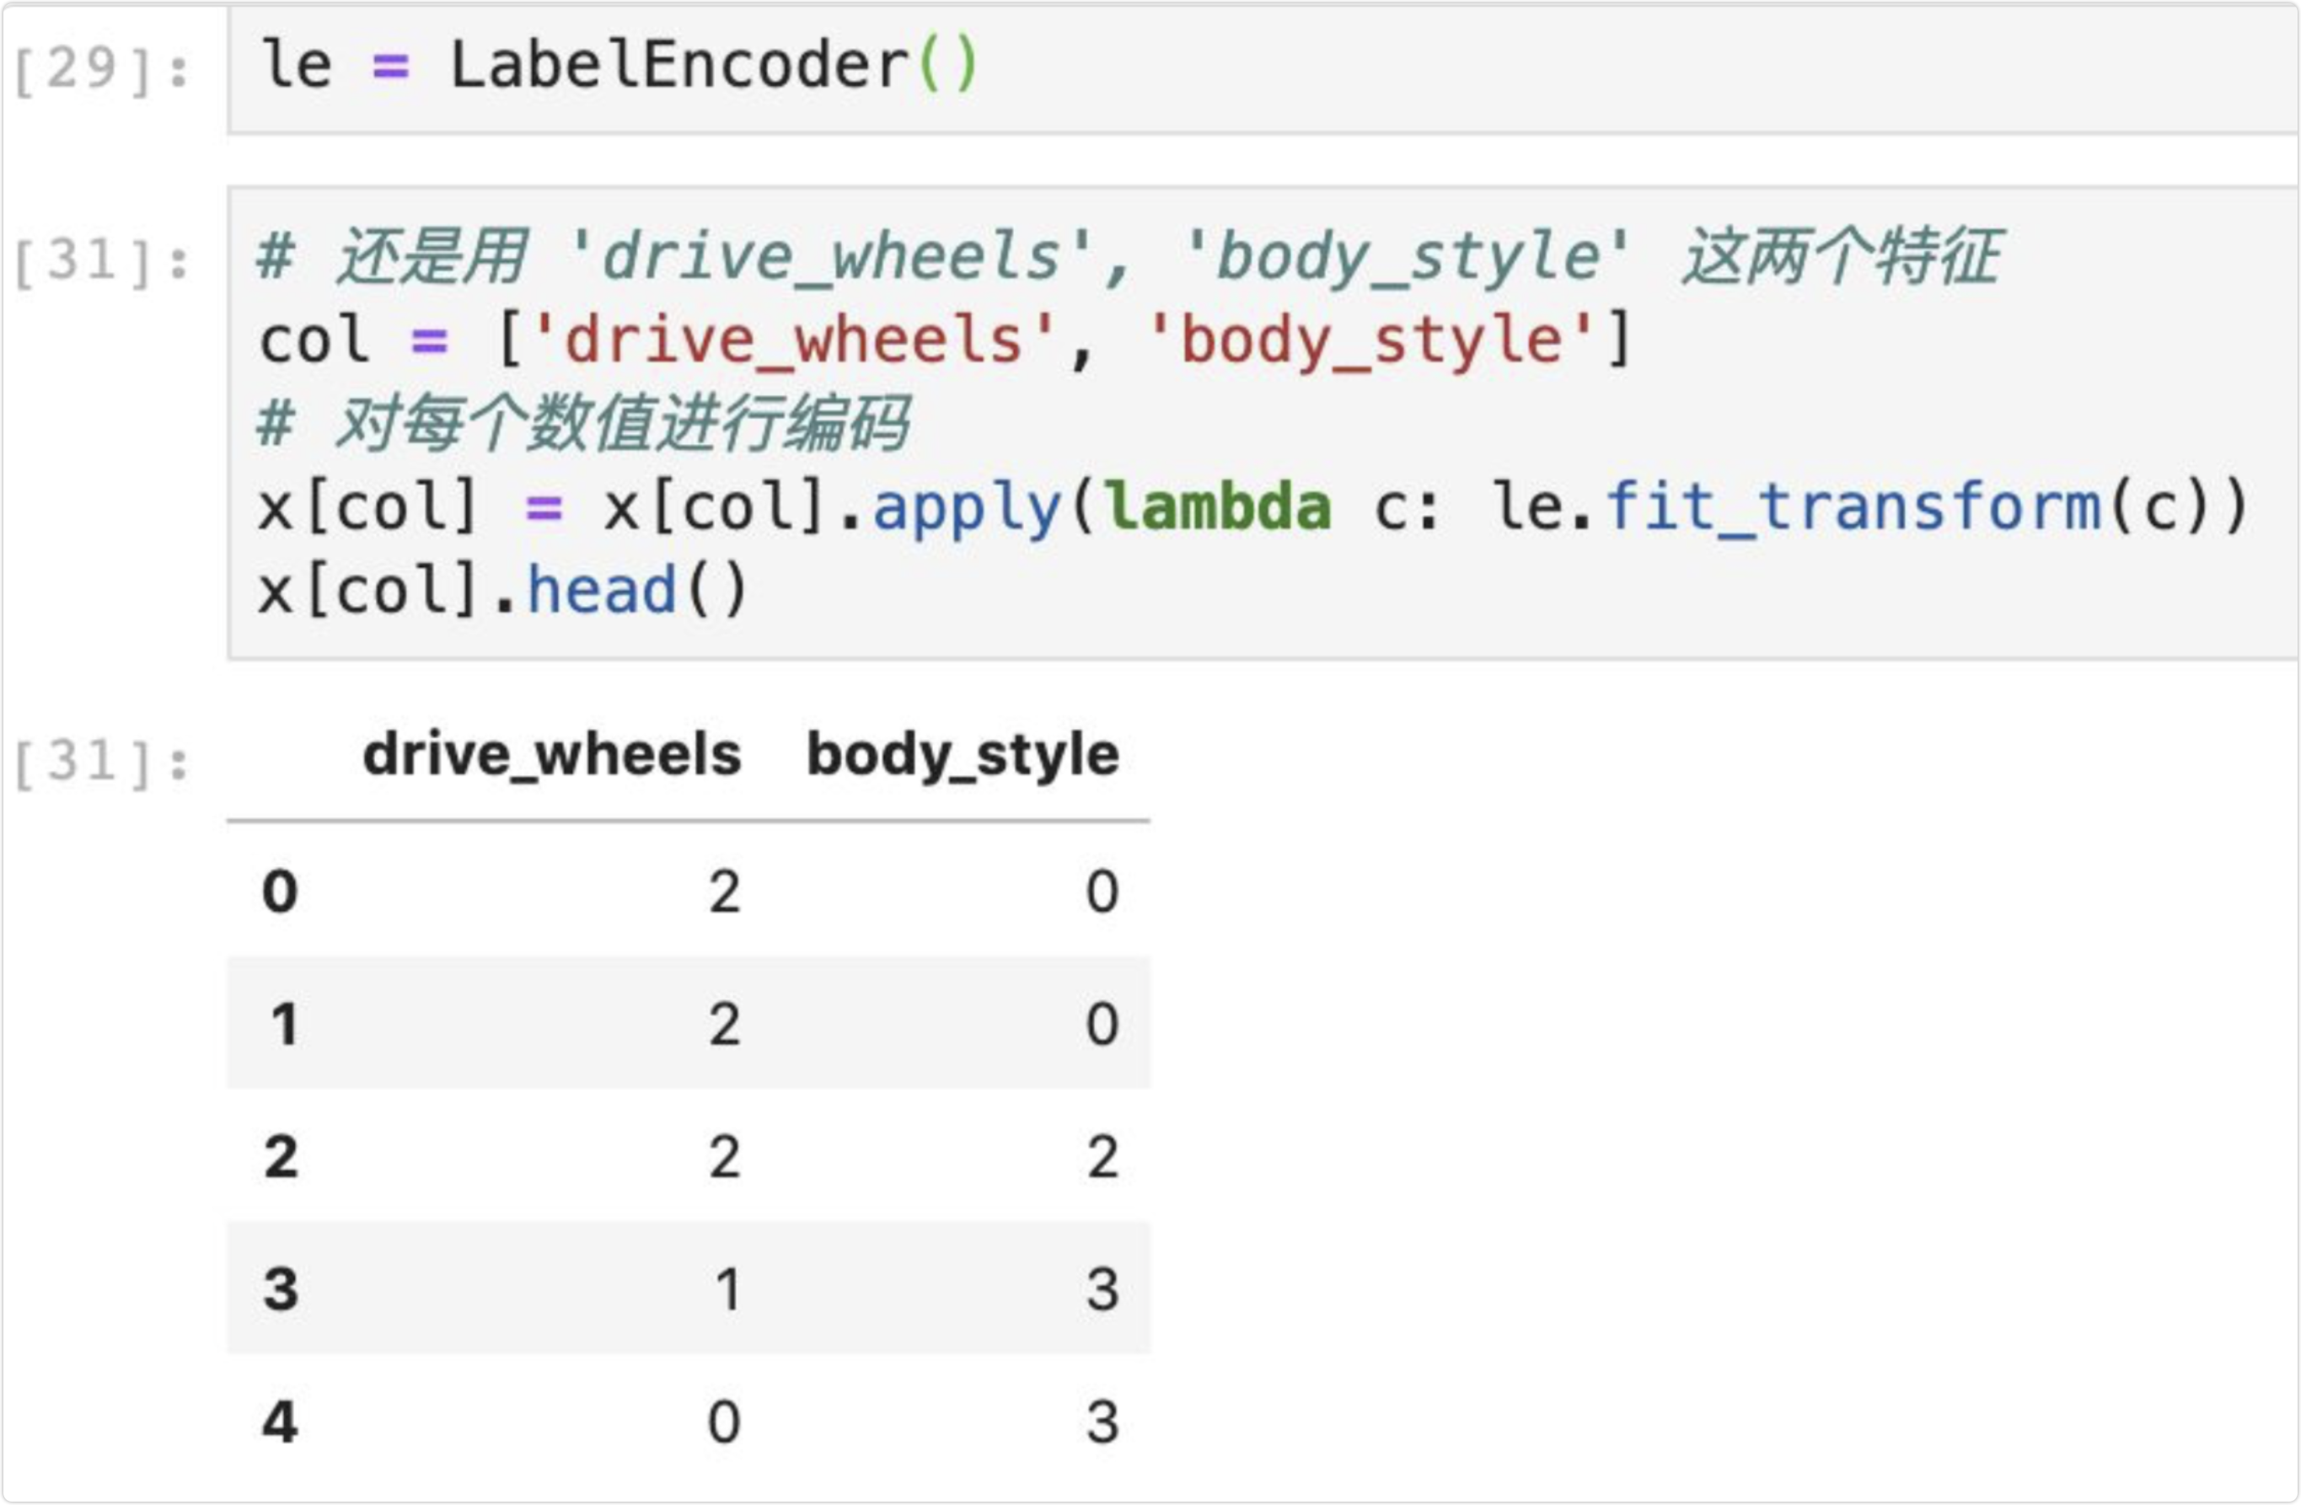Screen dimensions: 2301x1505
Task: Click the cell prompt [29]:
Action: [103, 70]
